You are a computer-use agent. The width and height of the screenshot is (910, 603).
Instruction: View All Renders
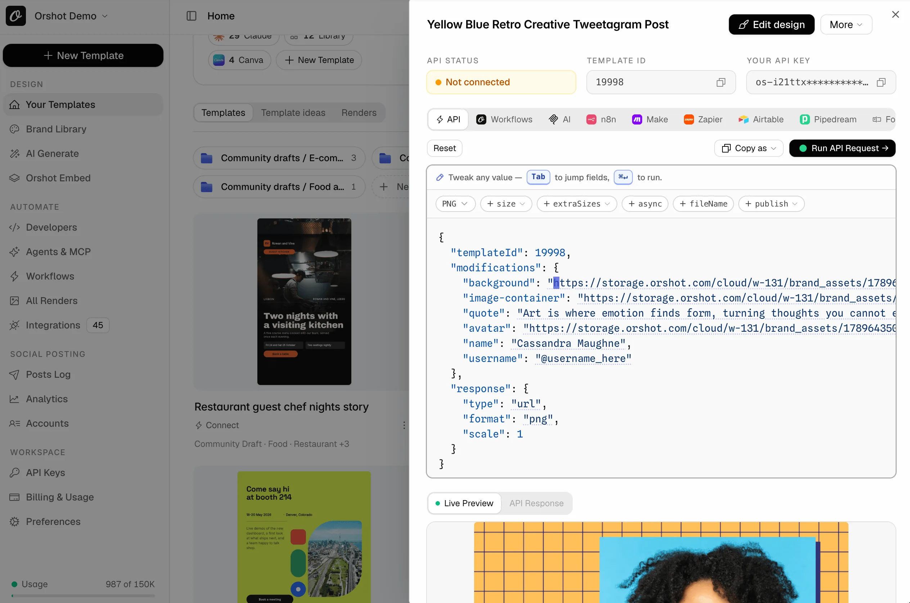click(83, 301)
